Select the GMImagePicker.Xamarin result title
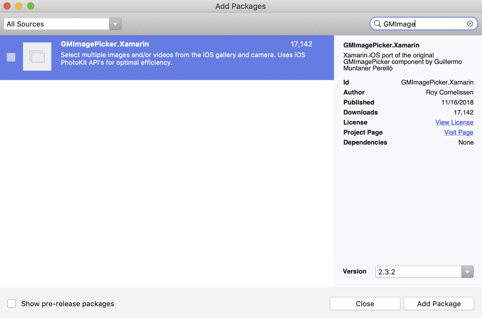482x318 pixels. (105, 44)
